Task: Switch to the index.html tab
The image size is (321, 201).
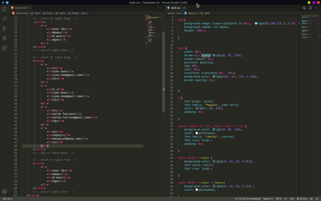Action: coord(20,8)
